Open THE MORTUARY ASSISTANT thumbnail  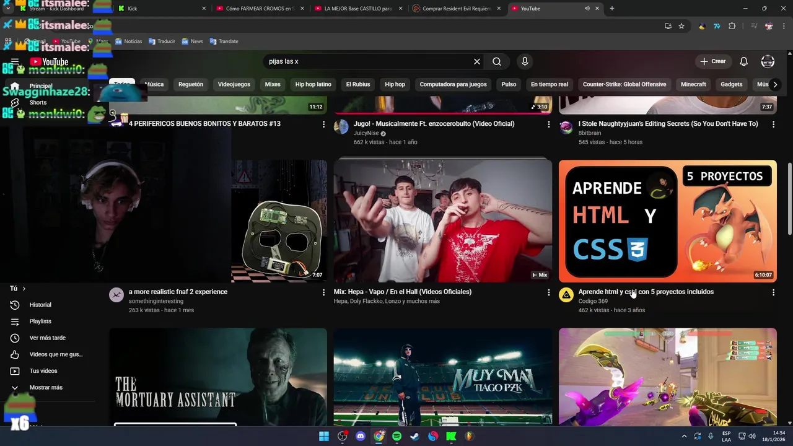tap(218, 377)
